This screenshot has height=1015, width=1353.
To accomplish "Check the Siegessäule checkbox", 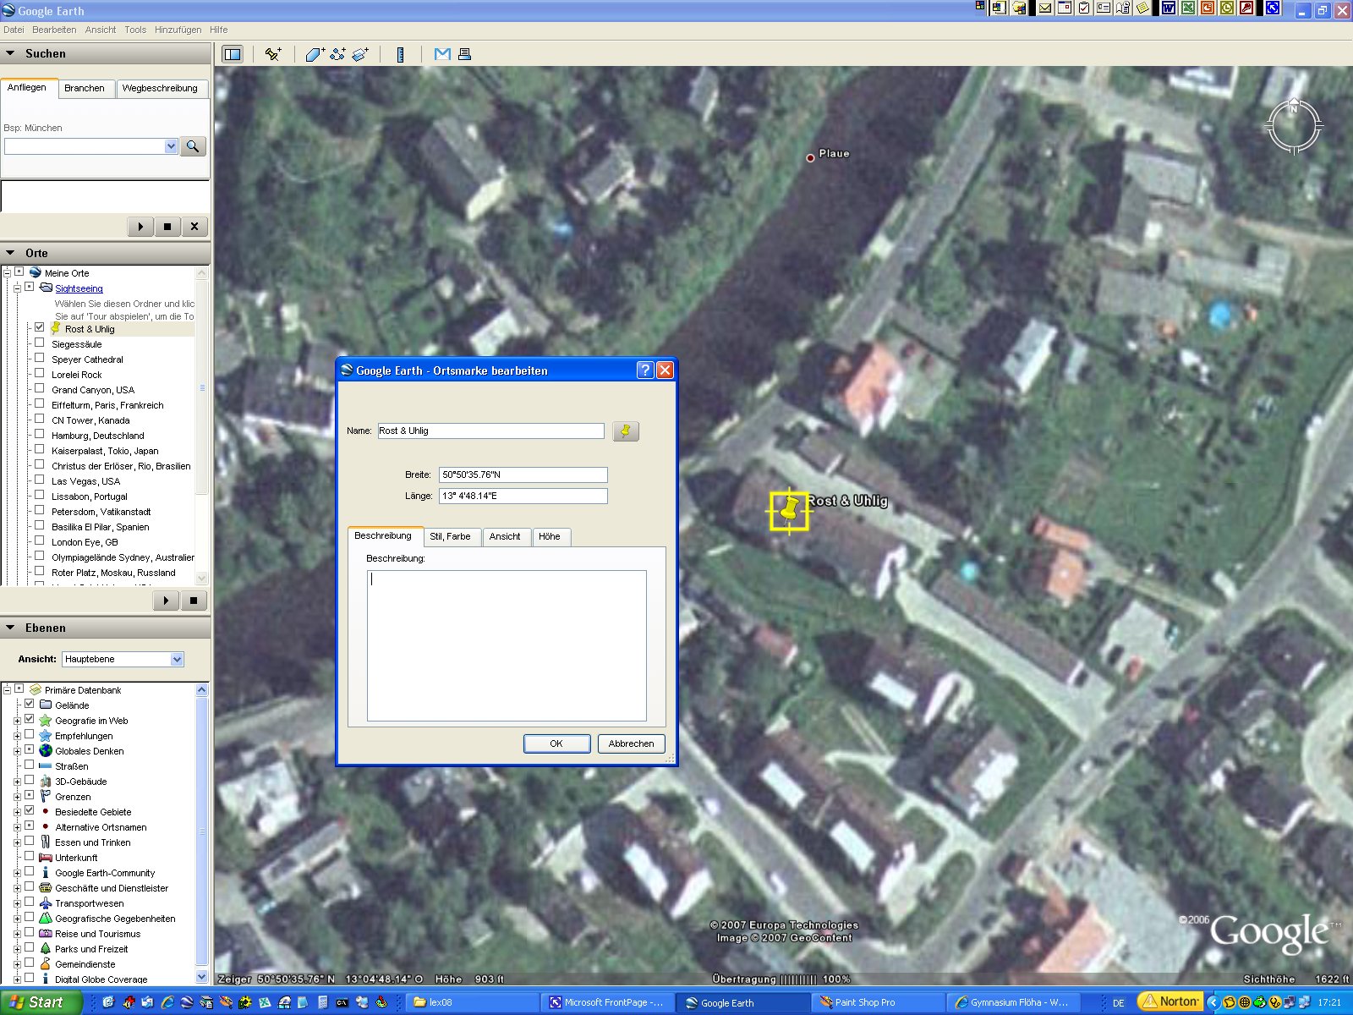I will [x=39, y=343].
